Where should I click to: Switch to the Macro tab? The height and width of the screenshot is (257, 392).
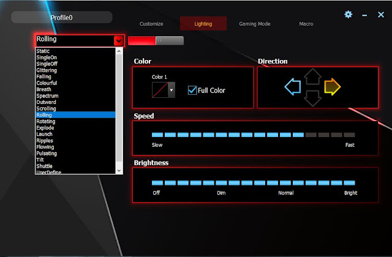point(306,24)
